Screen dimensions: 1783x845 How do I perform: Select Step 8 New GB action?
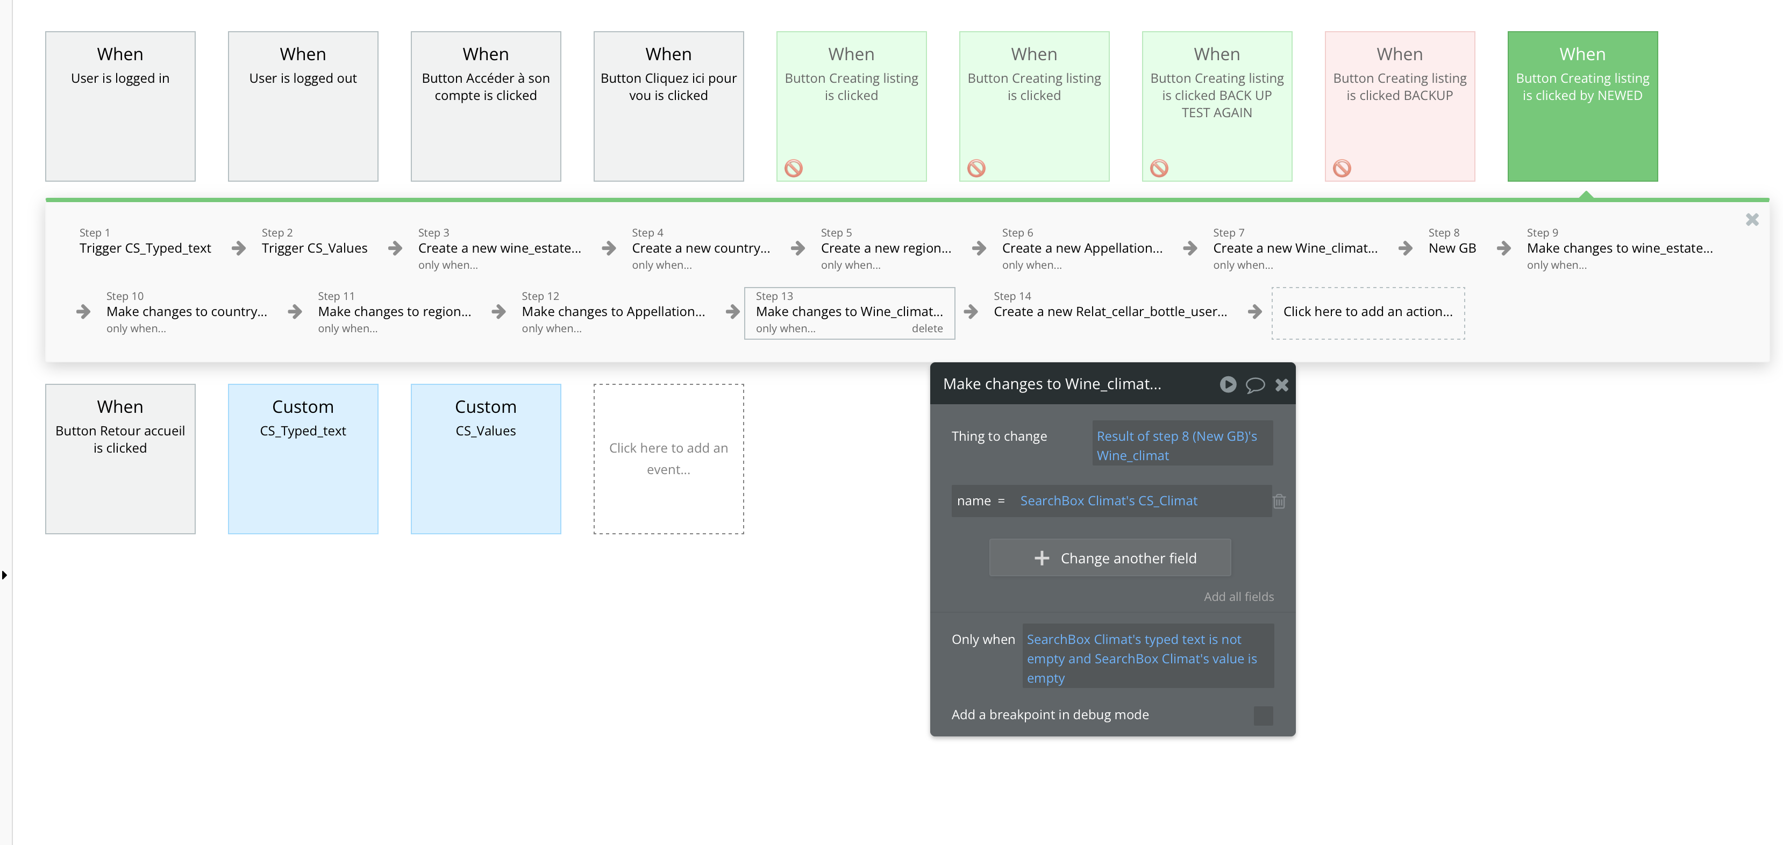tap(1451, 248)
